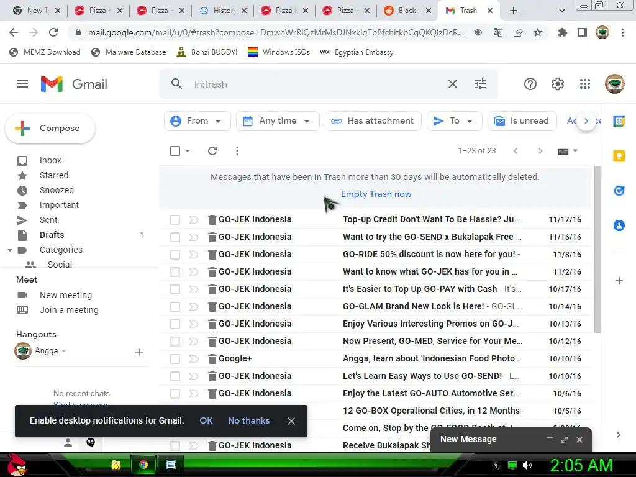Open the Gmail main menu hamburger icon
The image size is (636, 477).
[22, 84]
